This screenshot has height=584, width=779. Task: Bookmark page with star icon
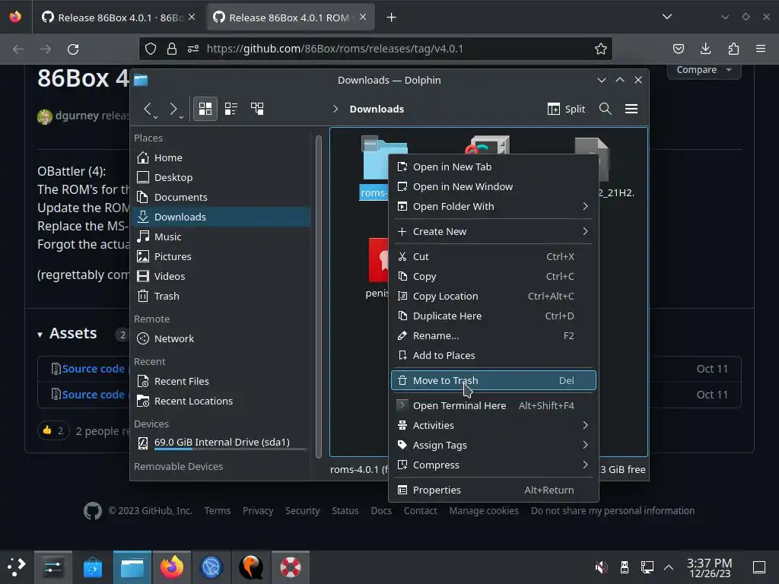click(x=601, y=49)
